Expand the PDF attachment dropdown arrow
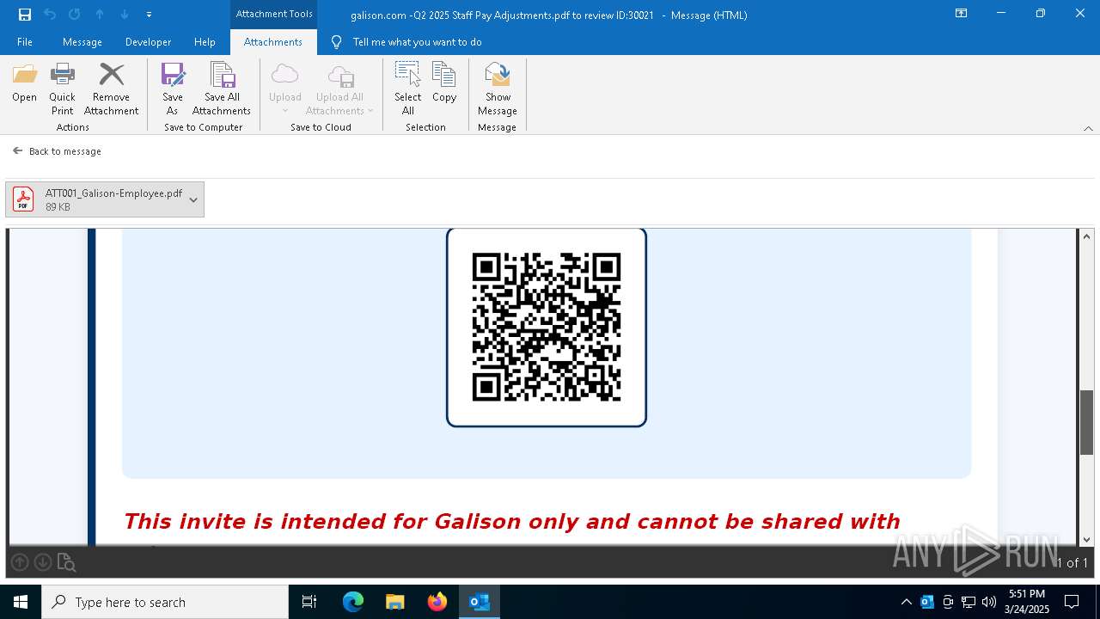 tap(193, 199)
